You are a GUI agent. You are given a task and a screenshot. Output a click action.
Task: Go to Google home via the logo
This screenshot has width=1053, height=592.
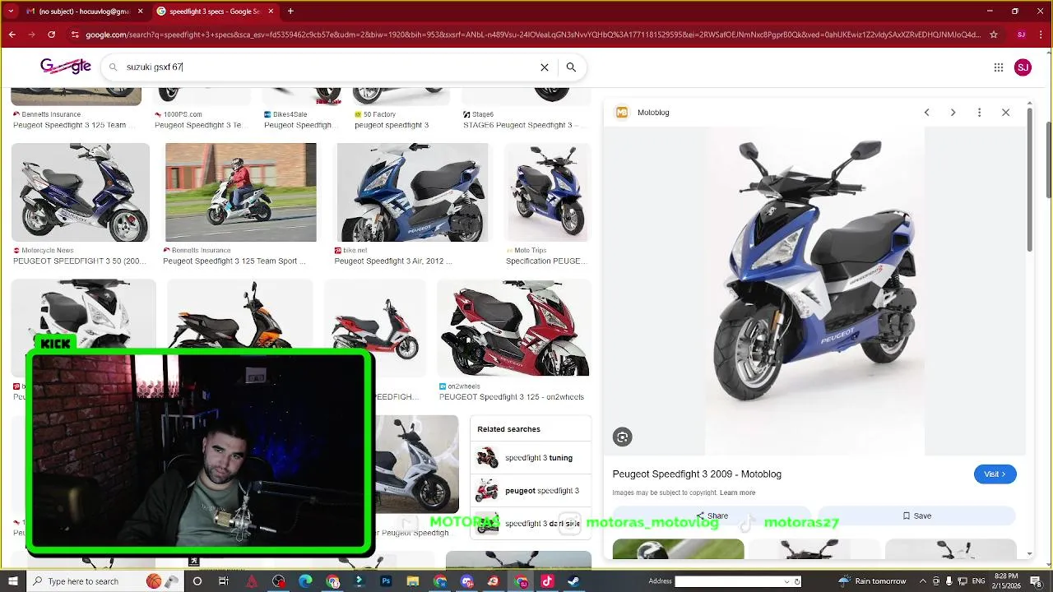pos(66,67)
